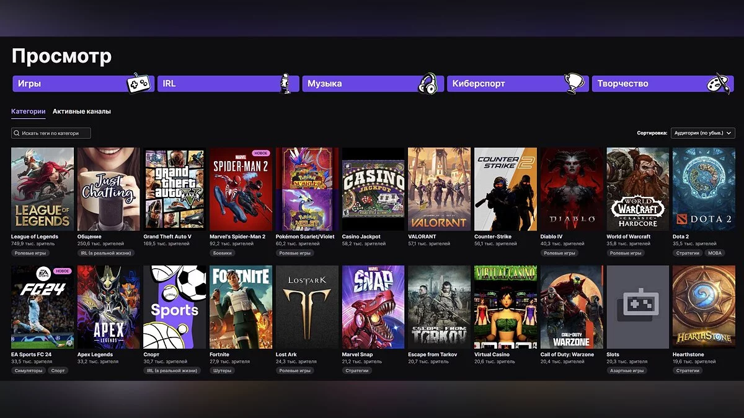Open Hearthstone cover art
Viewport: 744px width, 418px height.
coord(704,307)
